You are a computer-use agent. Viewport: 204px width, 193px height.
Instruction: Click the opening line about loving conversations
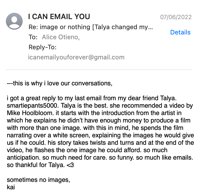(x=59, y=83)
